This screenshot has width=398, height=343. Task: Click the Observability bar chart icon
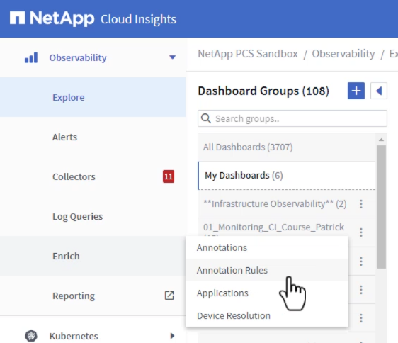click(31, 57)
